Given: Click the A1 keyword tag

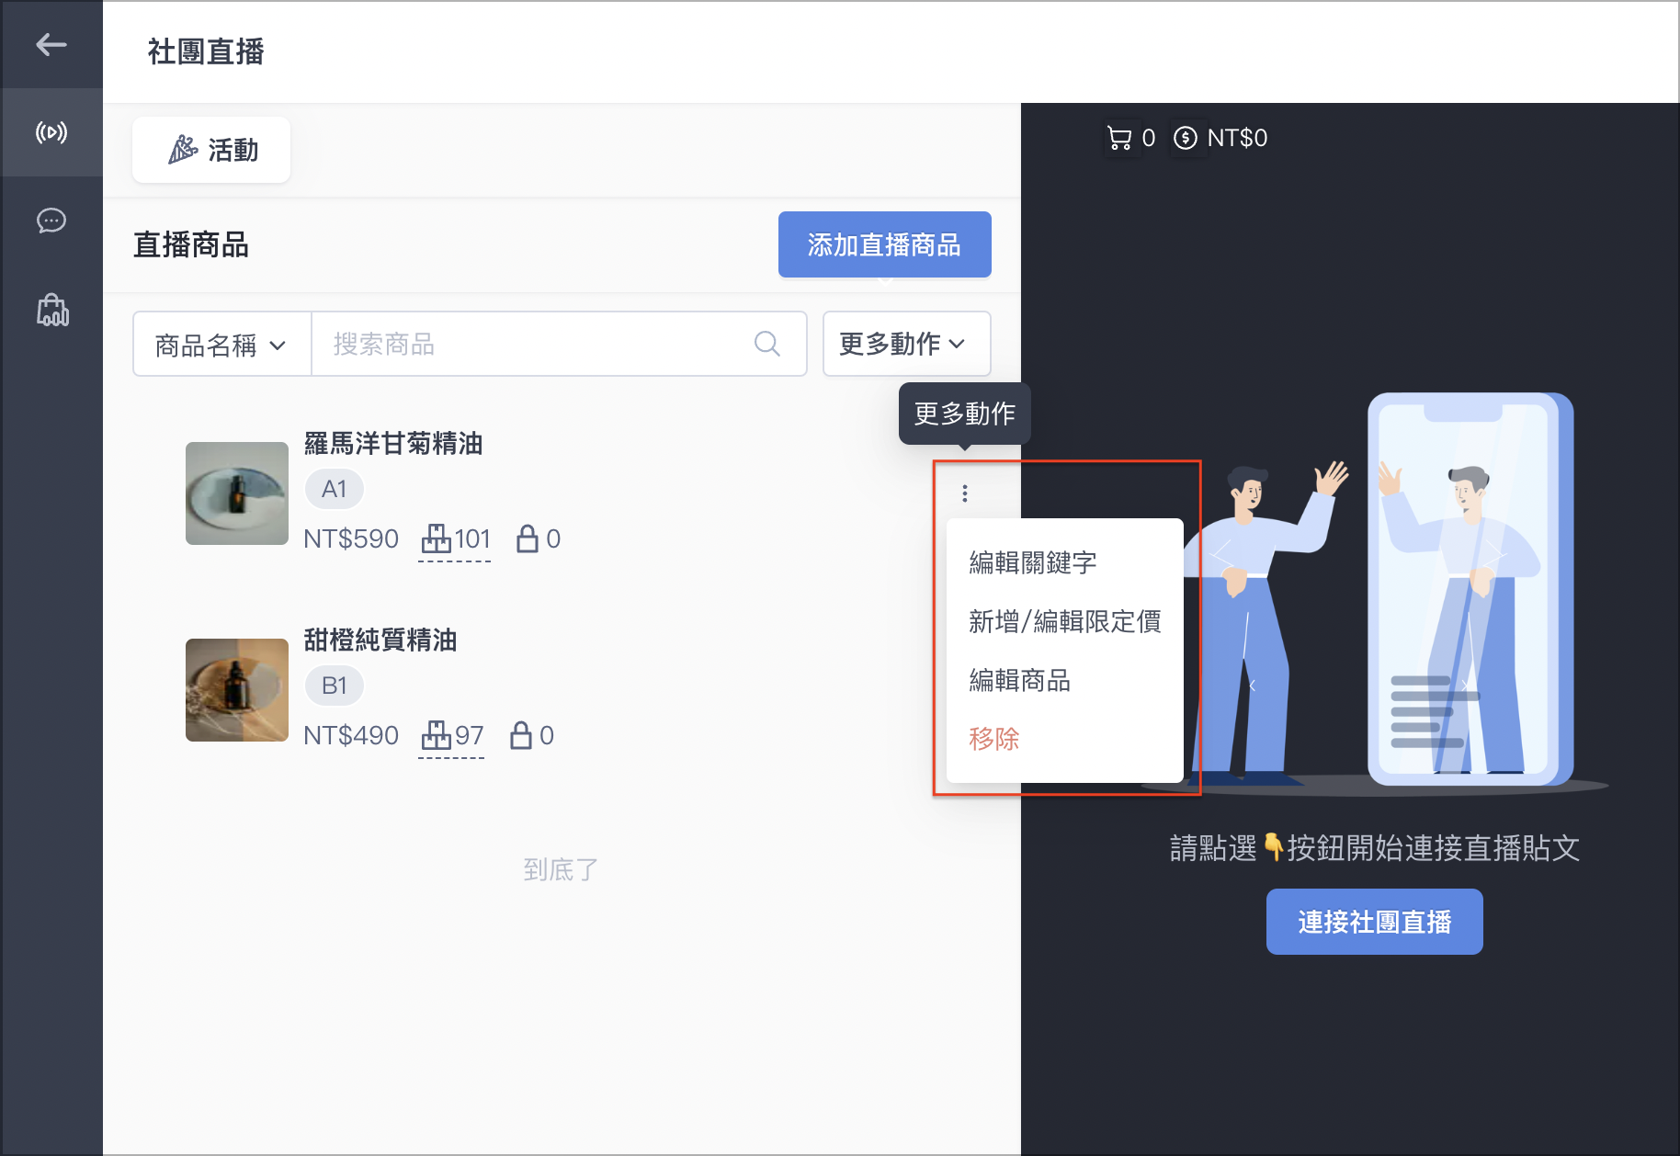Looking at the screenshot, I should click(x=335, y=489).
